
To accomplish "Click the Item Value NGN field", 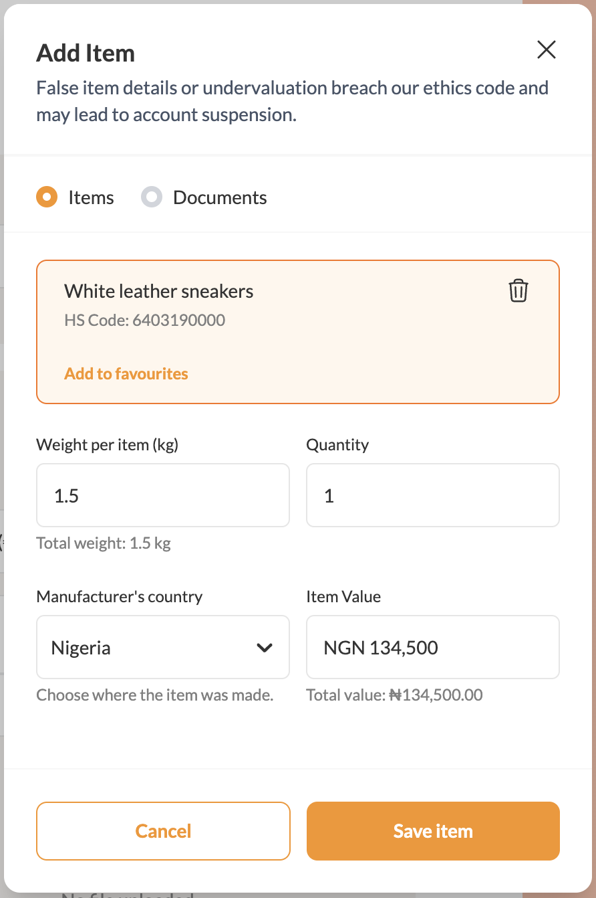I will point(432,647).
